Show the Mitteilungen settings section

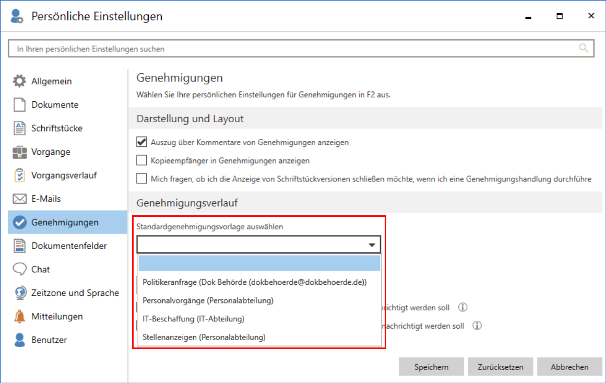click(x=68, y=317)
